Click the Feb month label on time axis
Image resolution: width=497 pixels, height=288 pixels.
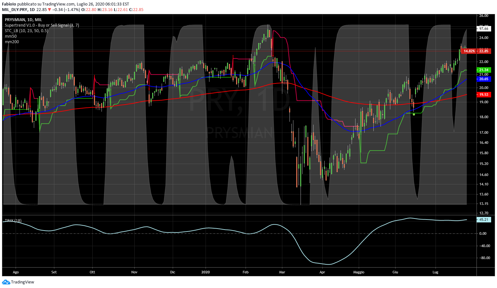click(246, 272)
